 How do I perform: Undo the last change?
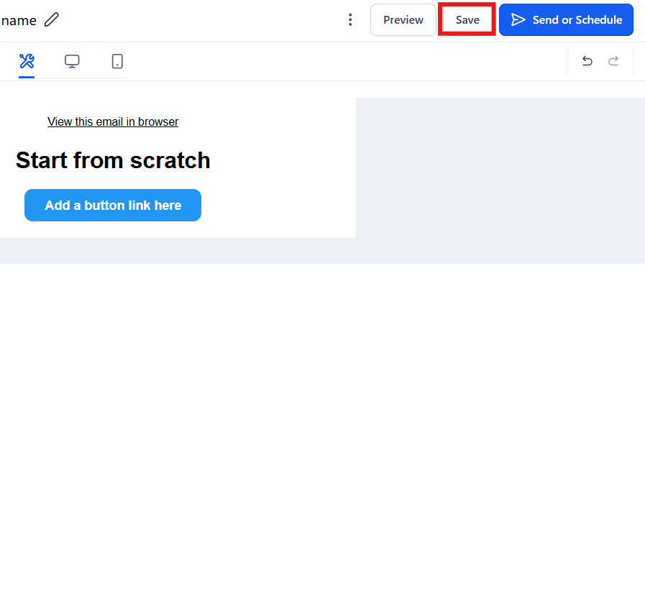[587, 61]
